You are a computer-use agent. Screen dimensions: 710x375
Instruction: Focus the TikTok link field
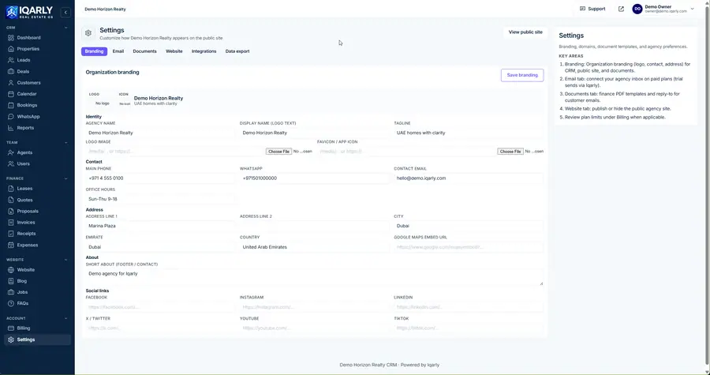click(469, 328)
